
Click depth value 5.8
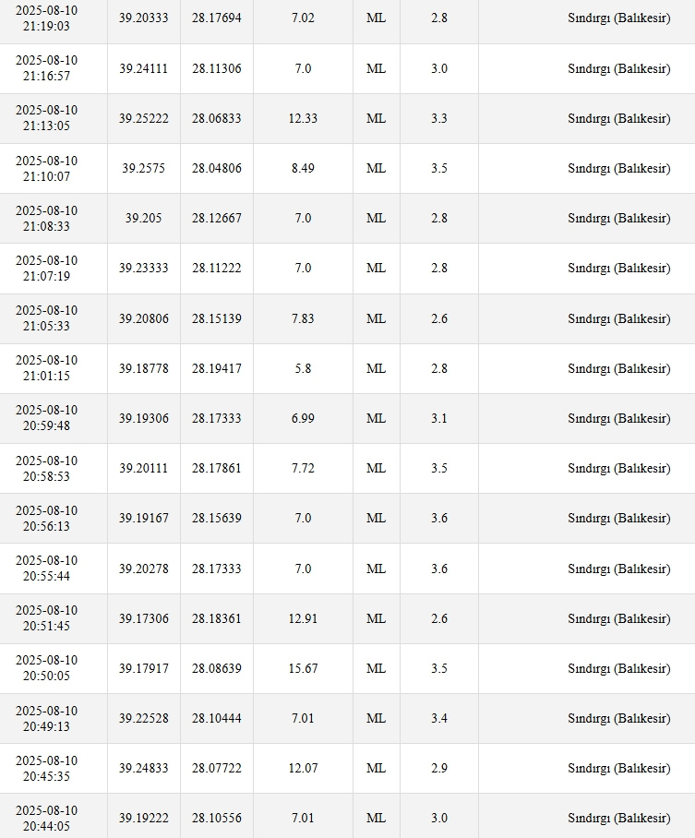click(x=303, y=368)
